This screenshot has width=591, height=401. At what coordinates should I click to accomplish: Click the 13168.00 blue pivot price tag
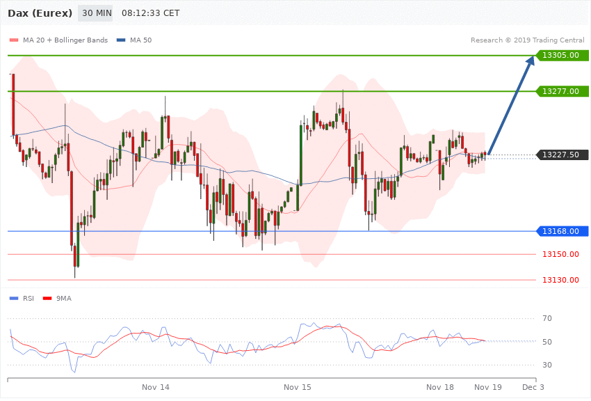point(562,231)
